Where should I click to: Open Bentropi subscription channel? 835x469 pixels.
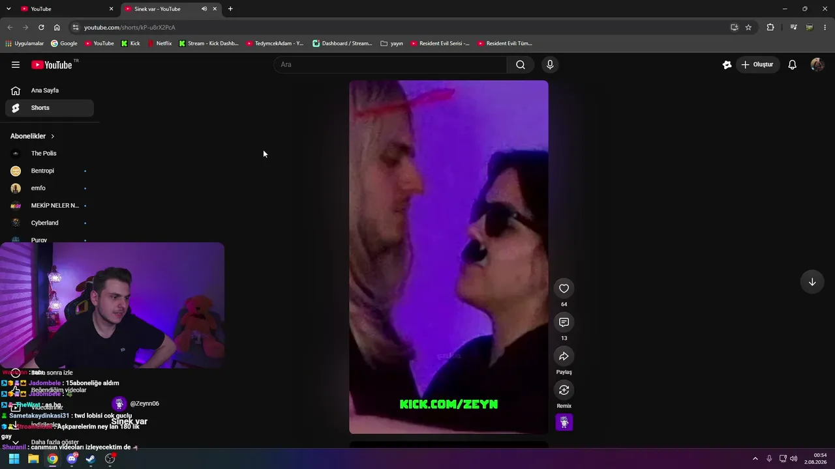click(50, 171)
